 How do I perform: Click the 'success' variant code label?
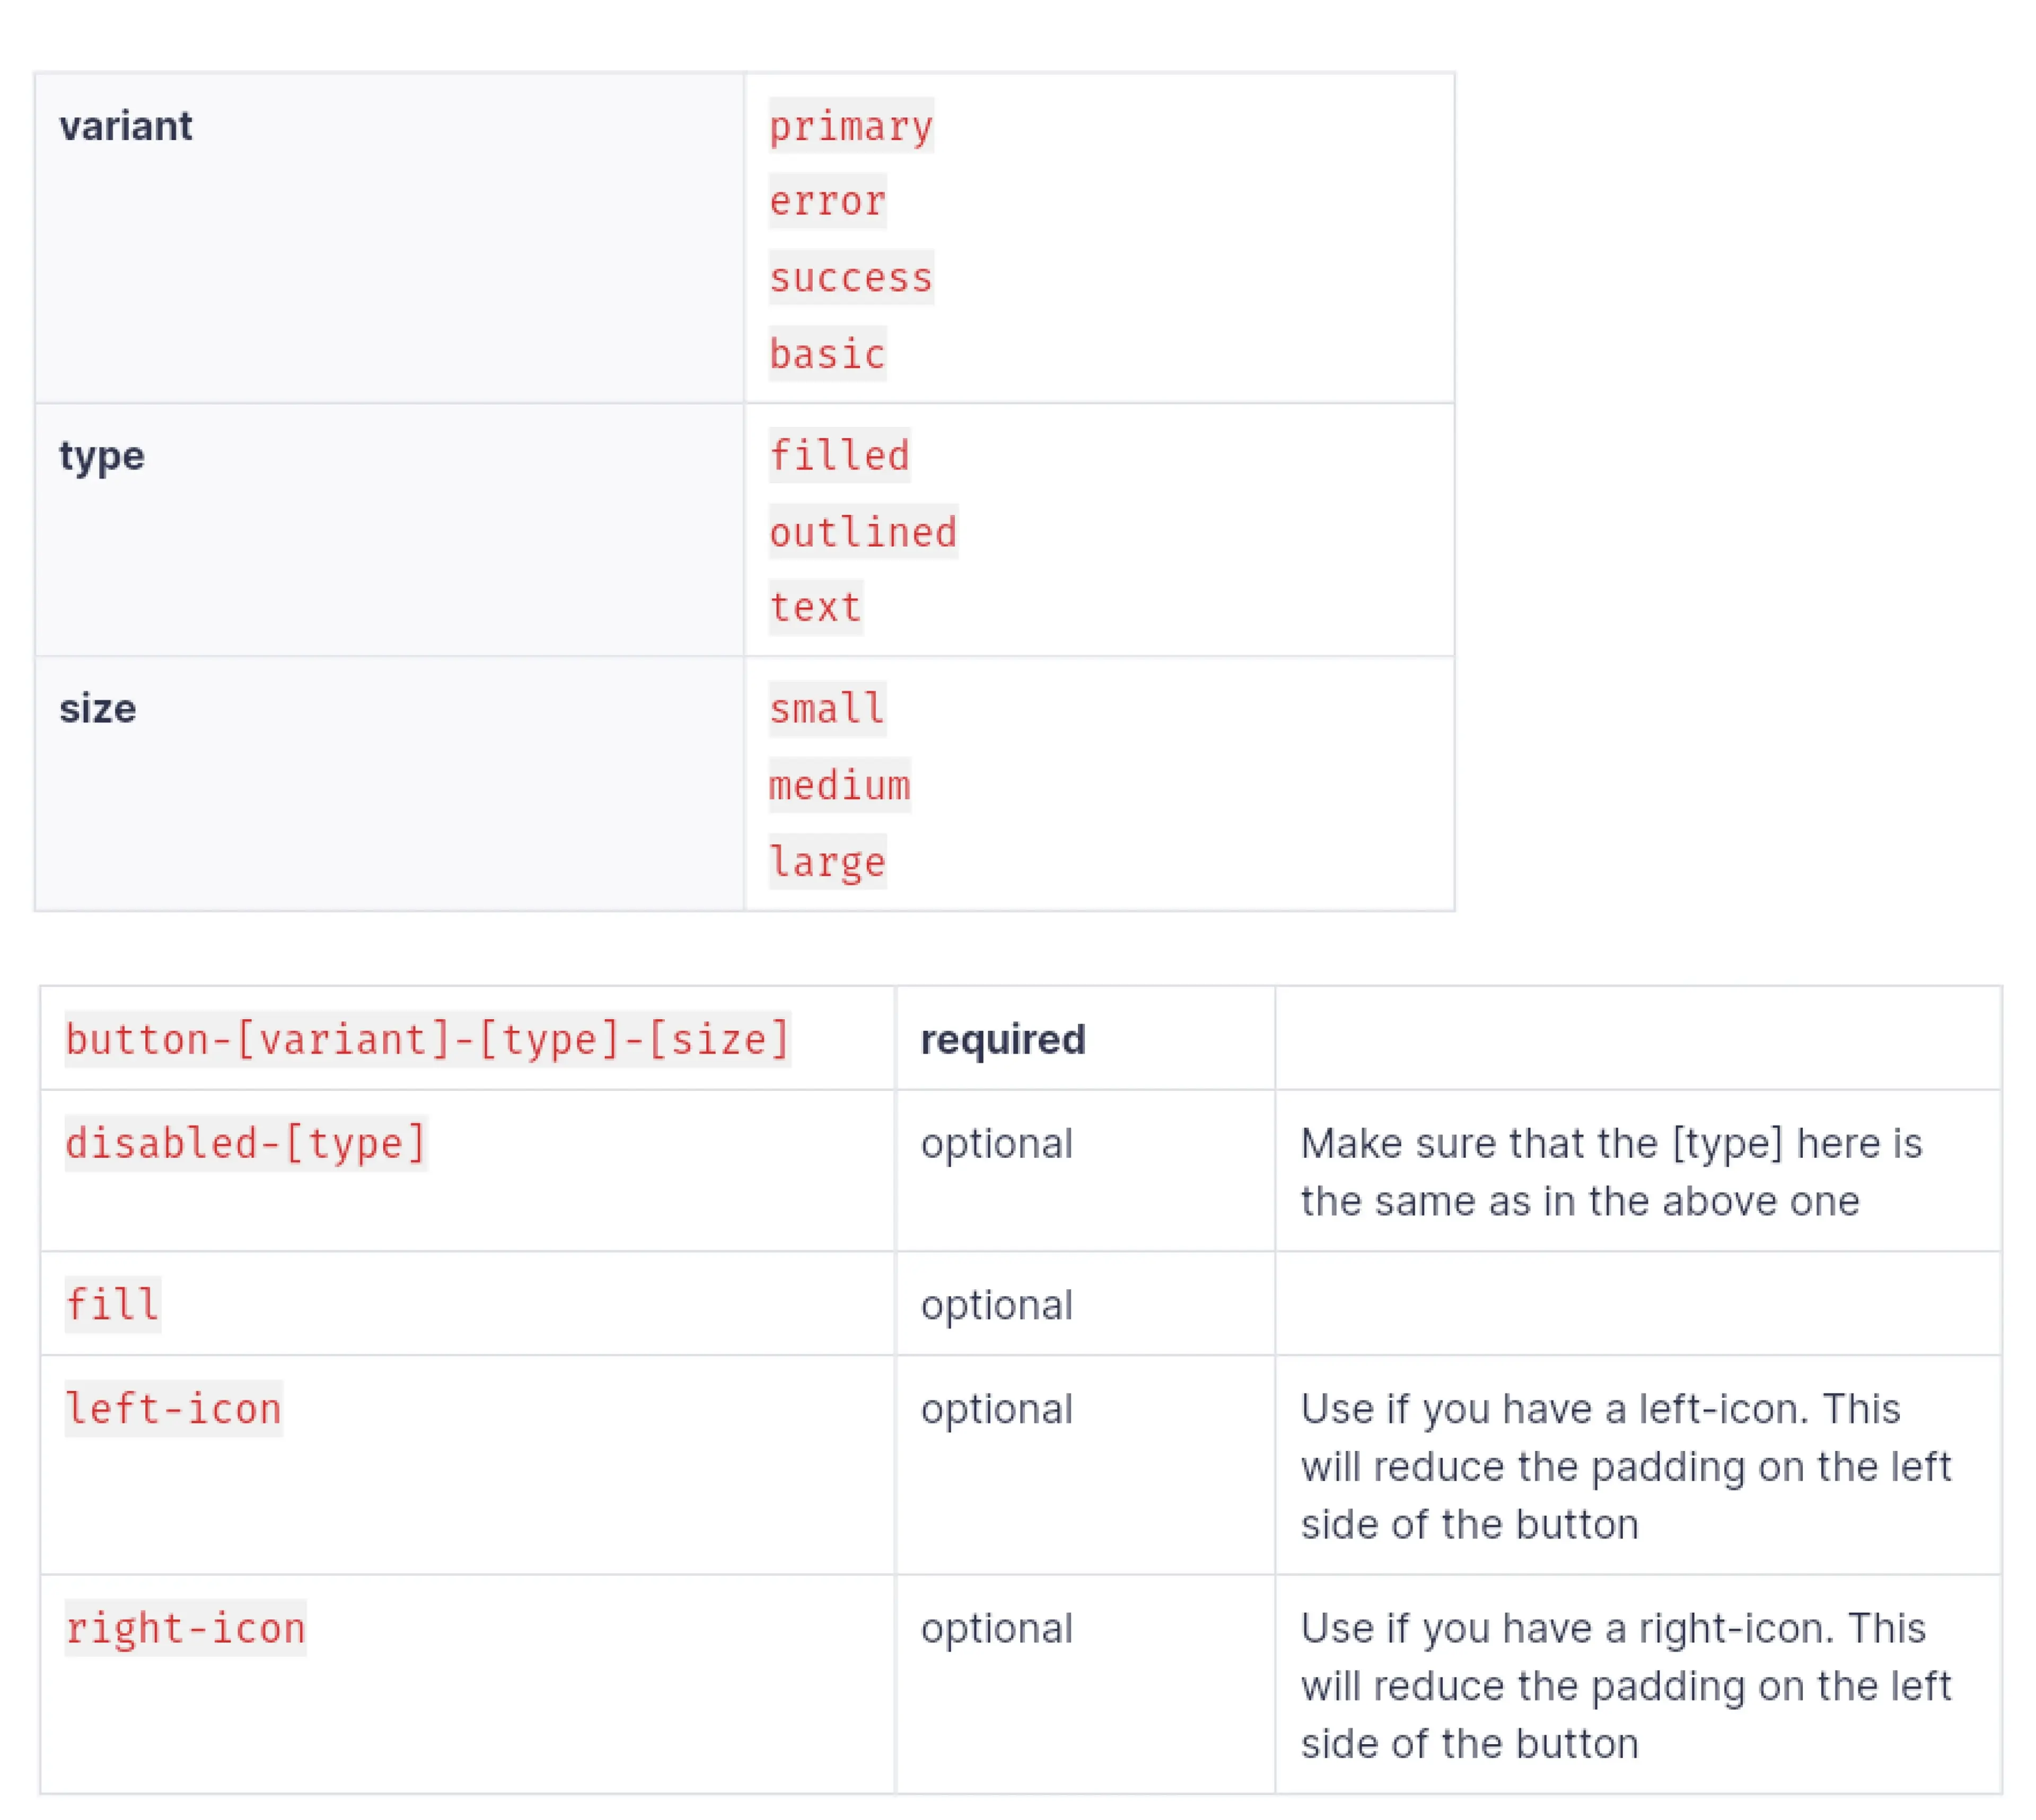850,278
